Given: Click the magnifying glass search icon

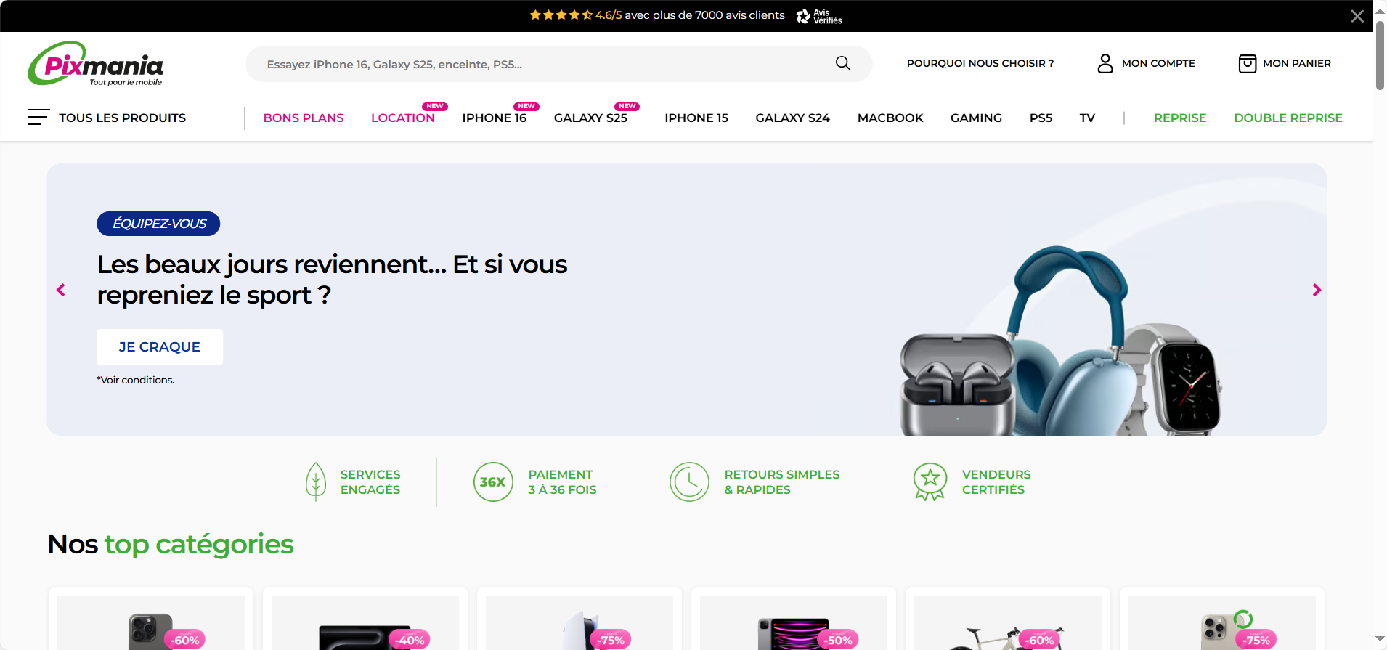Looking at the screenshot, I should pyautogui.click(x=843, y=63).
